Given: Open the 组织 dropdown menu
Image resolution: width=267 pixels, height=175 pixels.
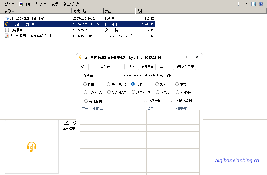Looking at the screenshot, I should click(6, 4).
